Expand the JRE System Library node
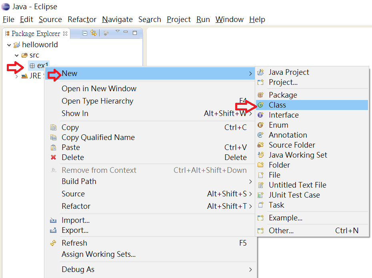 pos(17,76)
